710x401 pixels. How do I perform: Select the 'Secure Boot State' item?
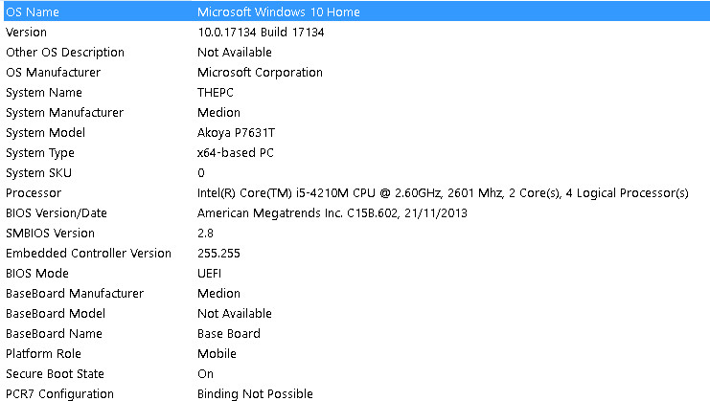(x=55, y=374)
